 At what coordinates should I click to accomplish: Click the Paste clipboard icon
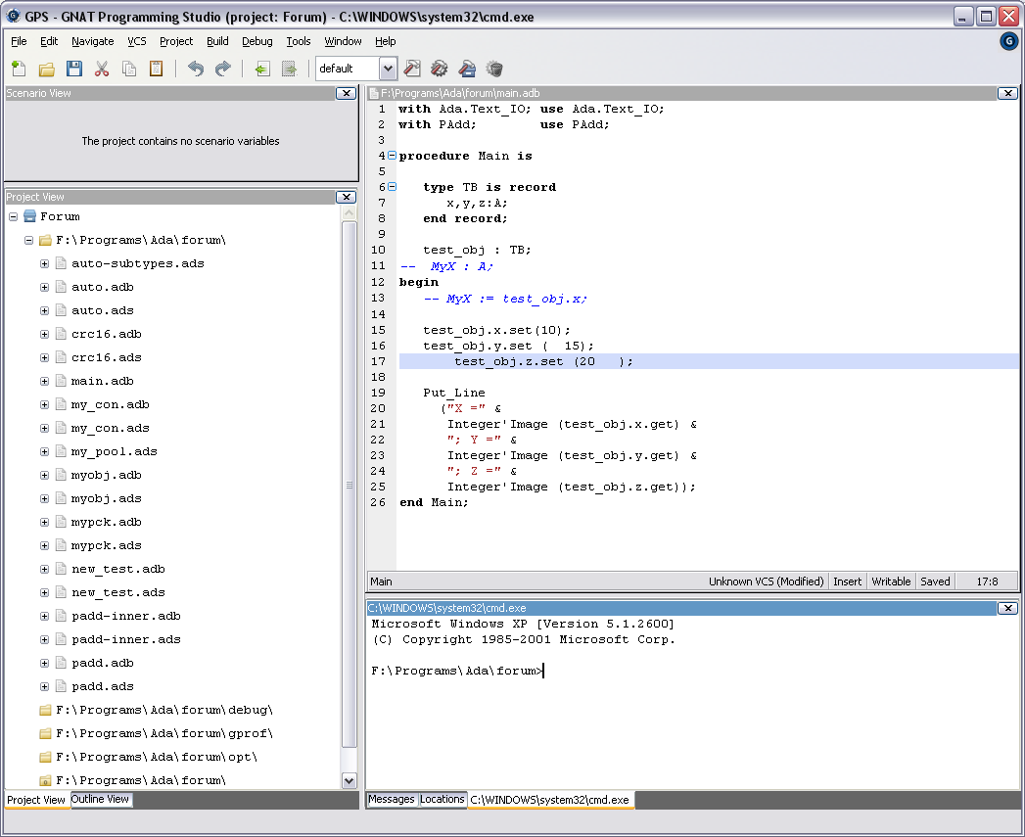tap(157, 69)
